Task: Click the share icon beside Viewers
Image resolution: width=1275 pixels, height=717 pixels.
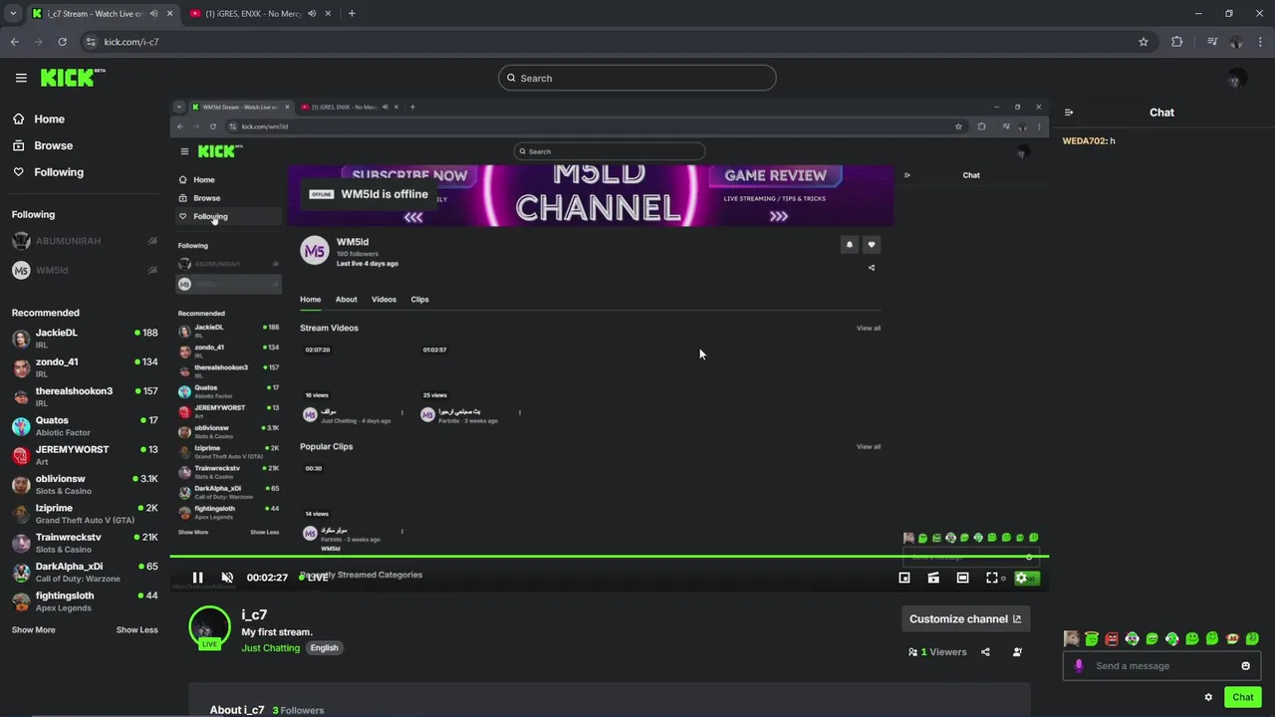Action: pyautogui.click(x=985, y=652)
